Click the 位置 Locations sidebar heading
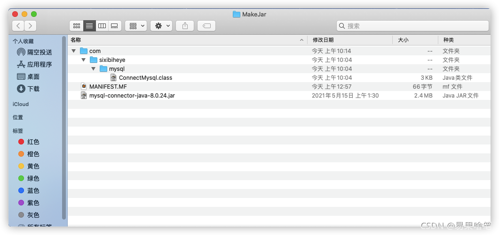This screenshot has width=499, height=235. point(18,117)
